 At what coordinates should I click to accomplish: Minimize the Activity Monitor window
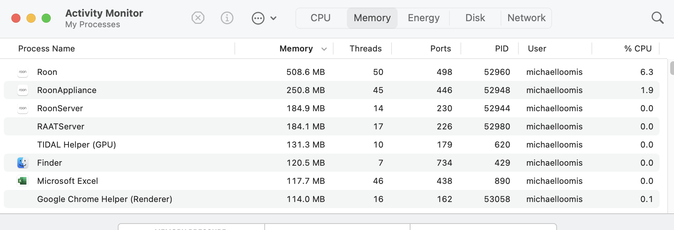coord(31,18)
